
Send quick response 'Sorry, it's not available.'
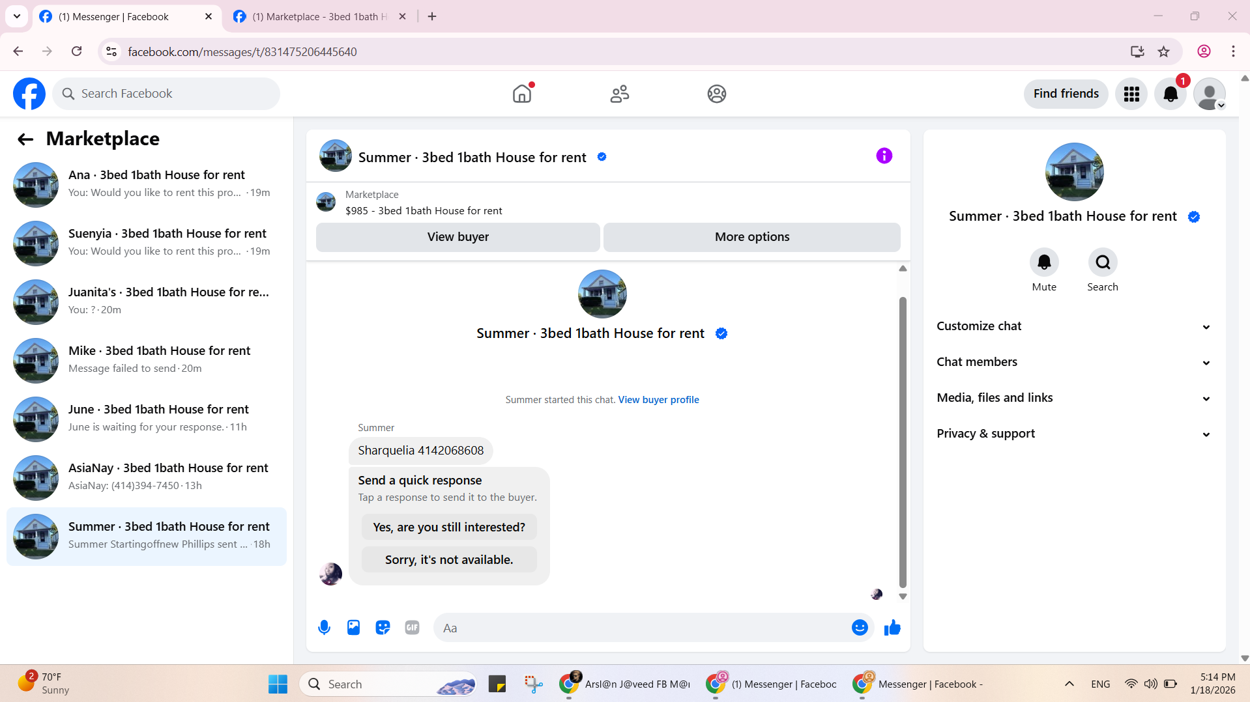[x=449, y=559]
